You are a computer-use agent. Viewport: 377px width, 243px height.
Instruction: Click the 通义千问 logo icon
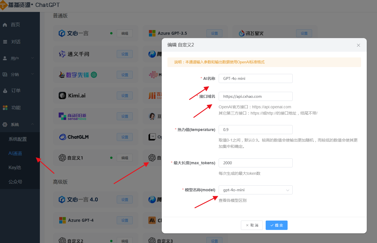[62, 54]
